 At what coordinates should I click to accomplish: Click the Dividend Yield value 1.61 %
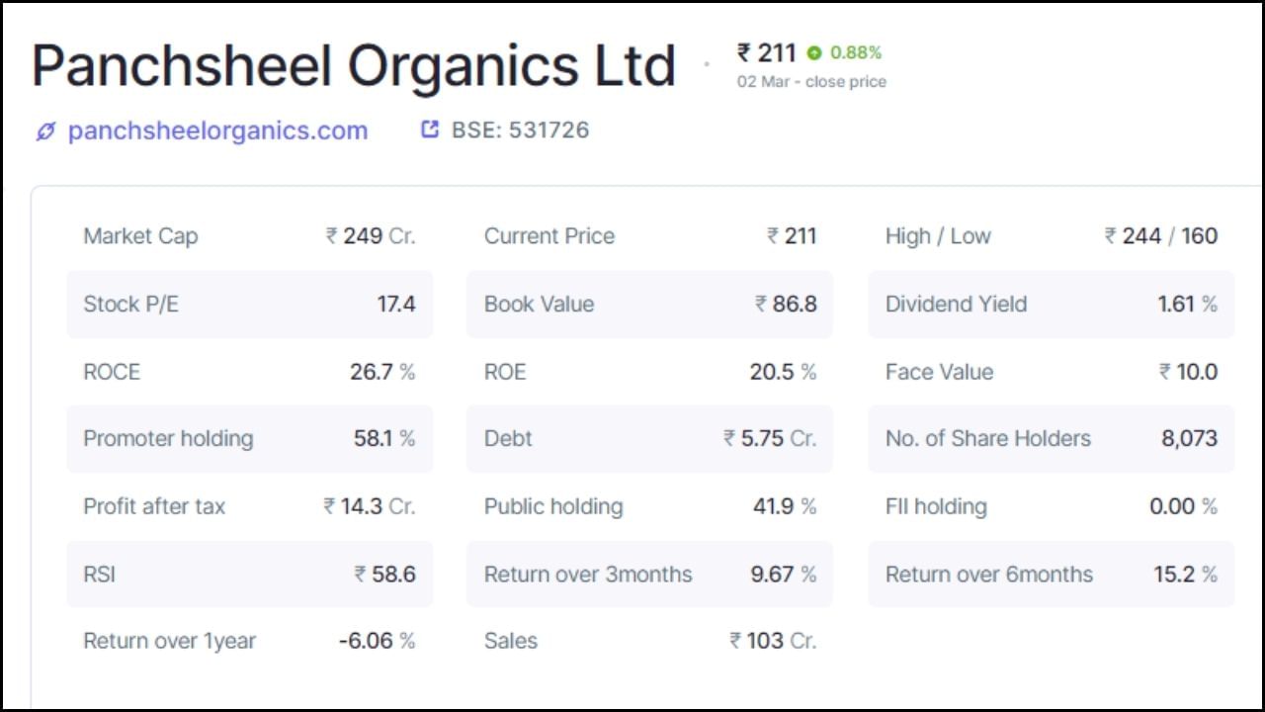tap(1187, 305)
